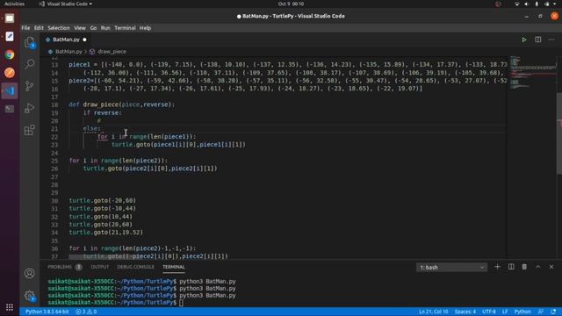Maximize the panel with up chevron
The height and width of the screenshot is (316, 562).
click(x=538, y=267)
